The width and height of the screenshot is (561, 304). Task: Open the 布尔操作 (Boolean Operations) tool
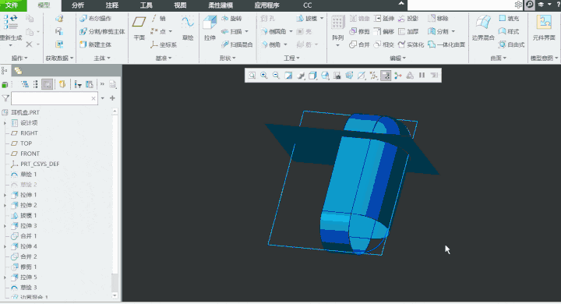point(96,18)
